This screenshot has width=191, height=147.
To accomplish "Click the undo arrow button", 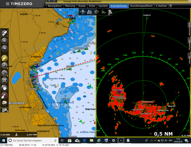I will [x=49, y=1].
